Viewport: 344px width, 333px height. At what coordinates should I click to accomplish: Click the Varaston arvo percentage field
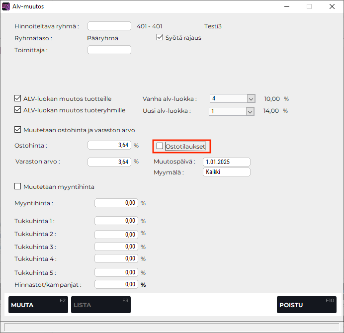pyautogui.click(x=109, y=162)
